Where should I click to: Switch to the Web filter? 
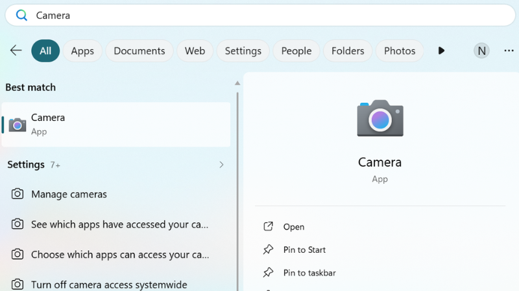pyautogui.click(x=195, y=51)
